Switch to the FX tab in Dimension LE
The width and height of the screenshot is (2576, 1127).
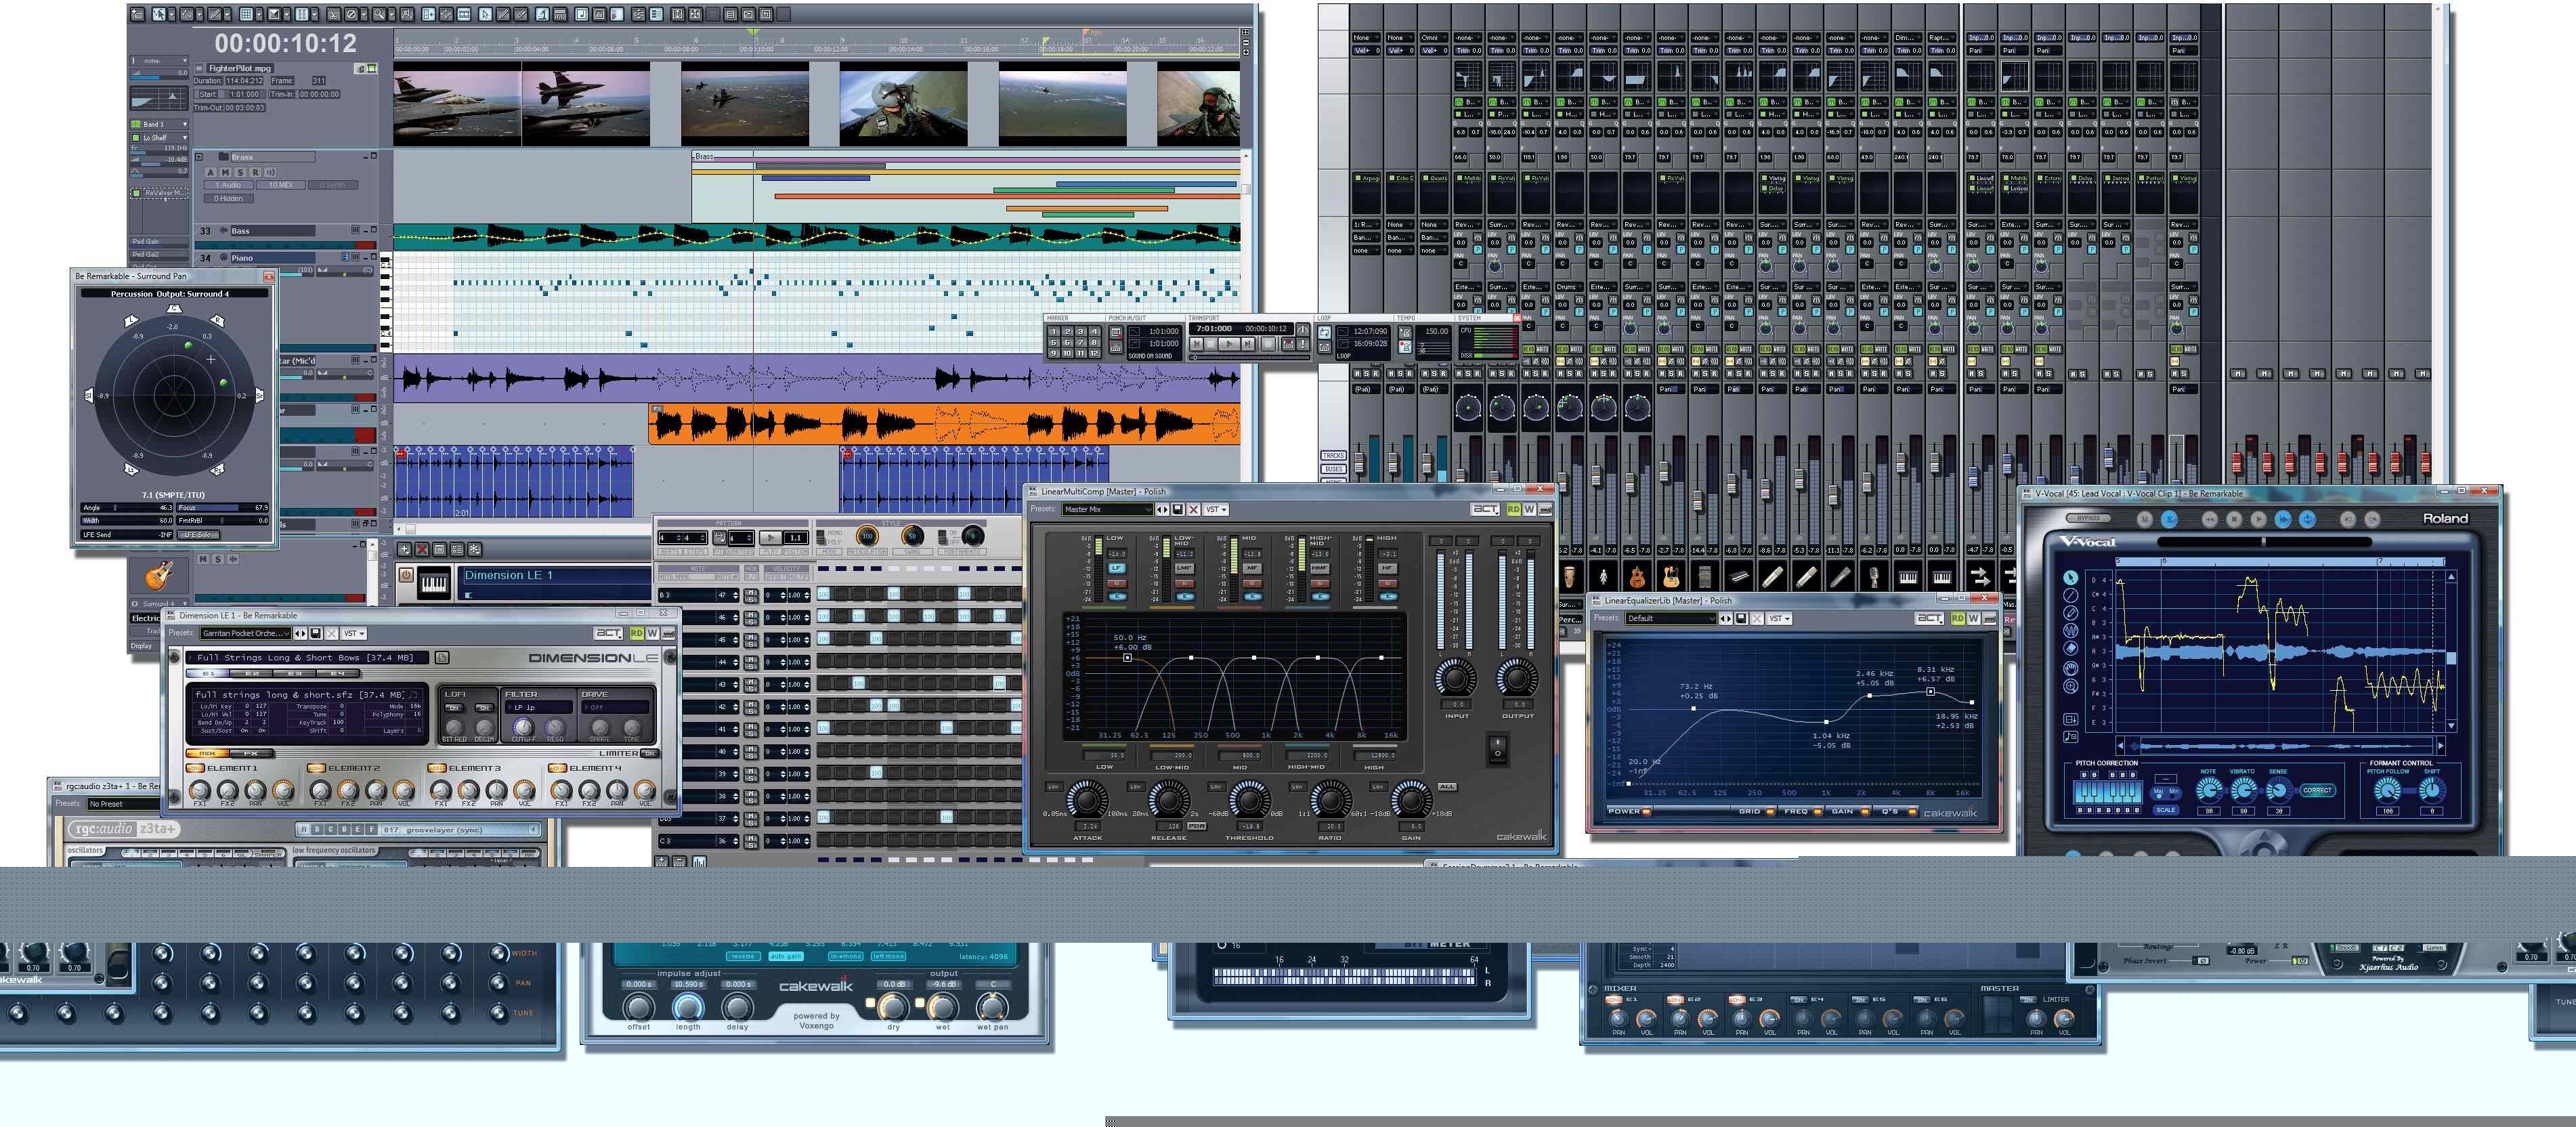[x=251, y=753]
